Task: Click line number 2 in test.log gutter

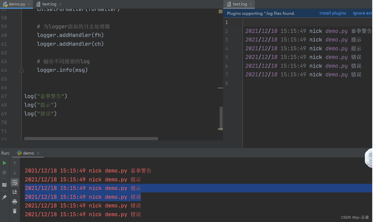Action: pos(227,31)
